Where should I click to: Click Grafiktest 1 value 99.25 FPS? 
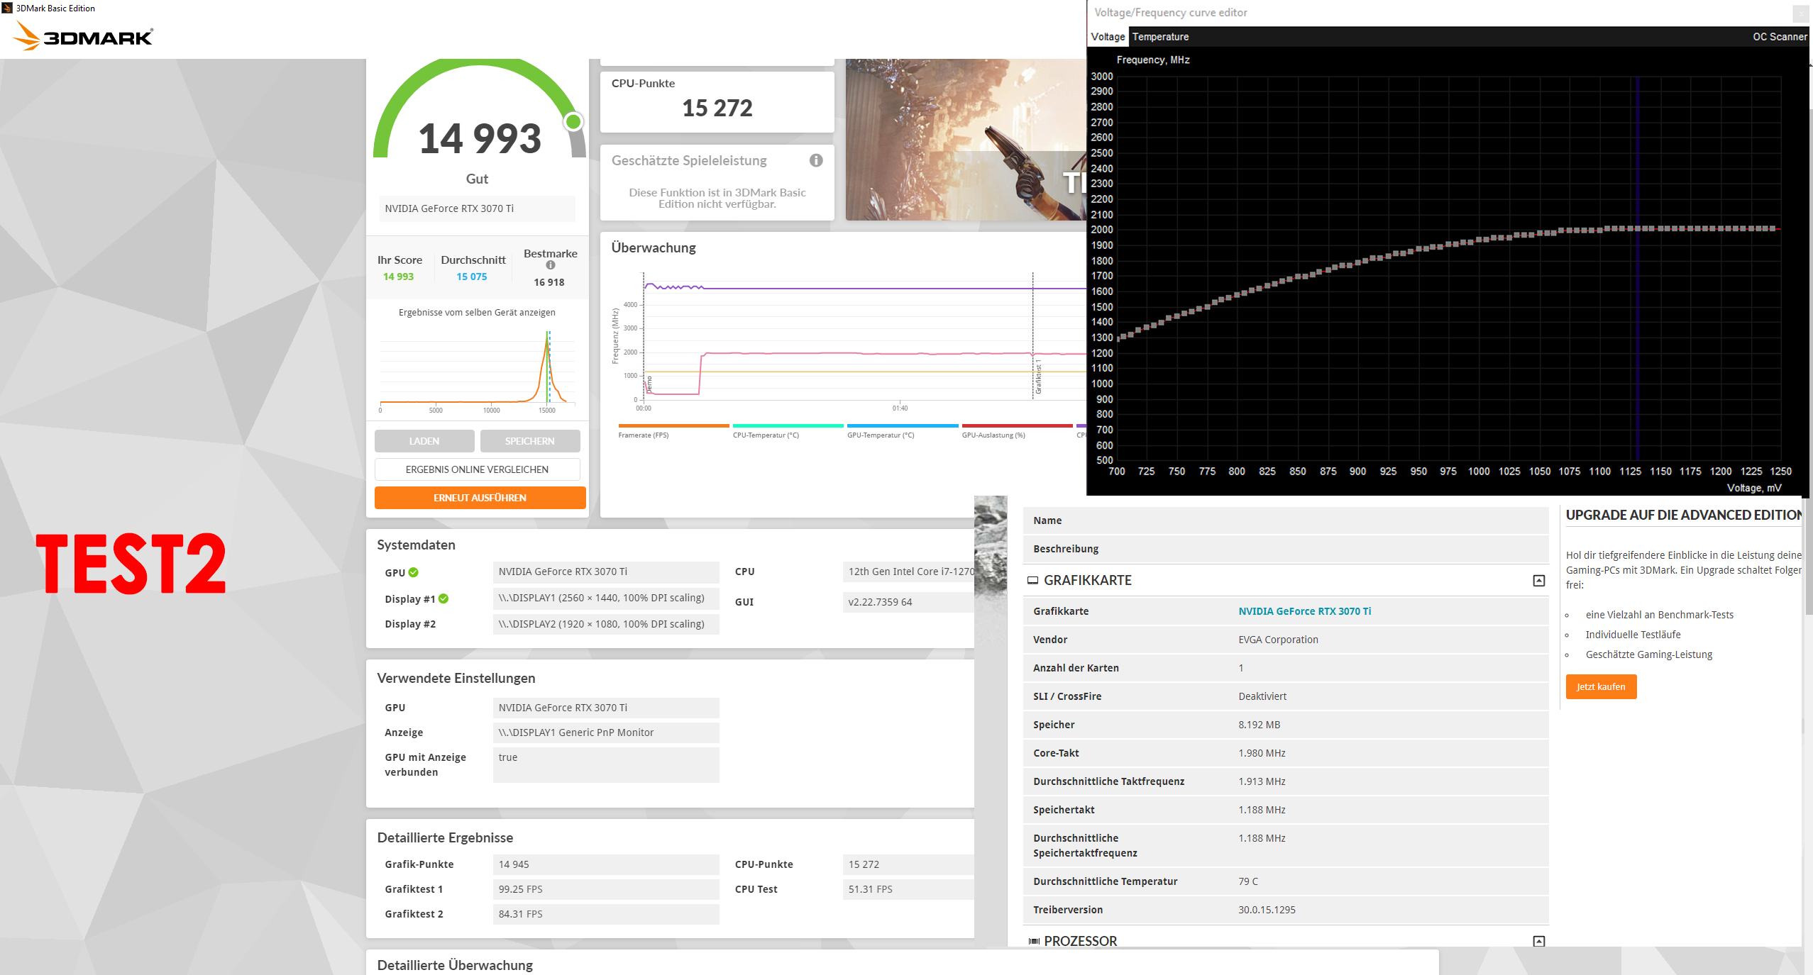tap(606, 889)
